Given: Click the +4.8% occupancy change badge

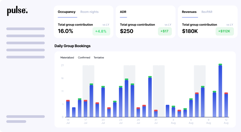Looking at the screenshot, I should tap(101, 31).
